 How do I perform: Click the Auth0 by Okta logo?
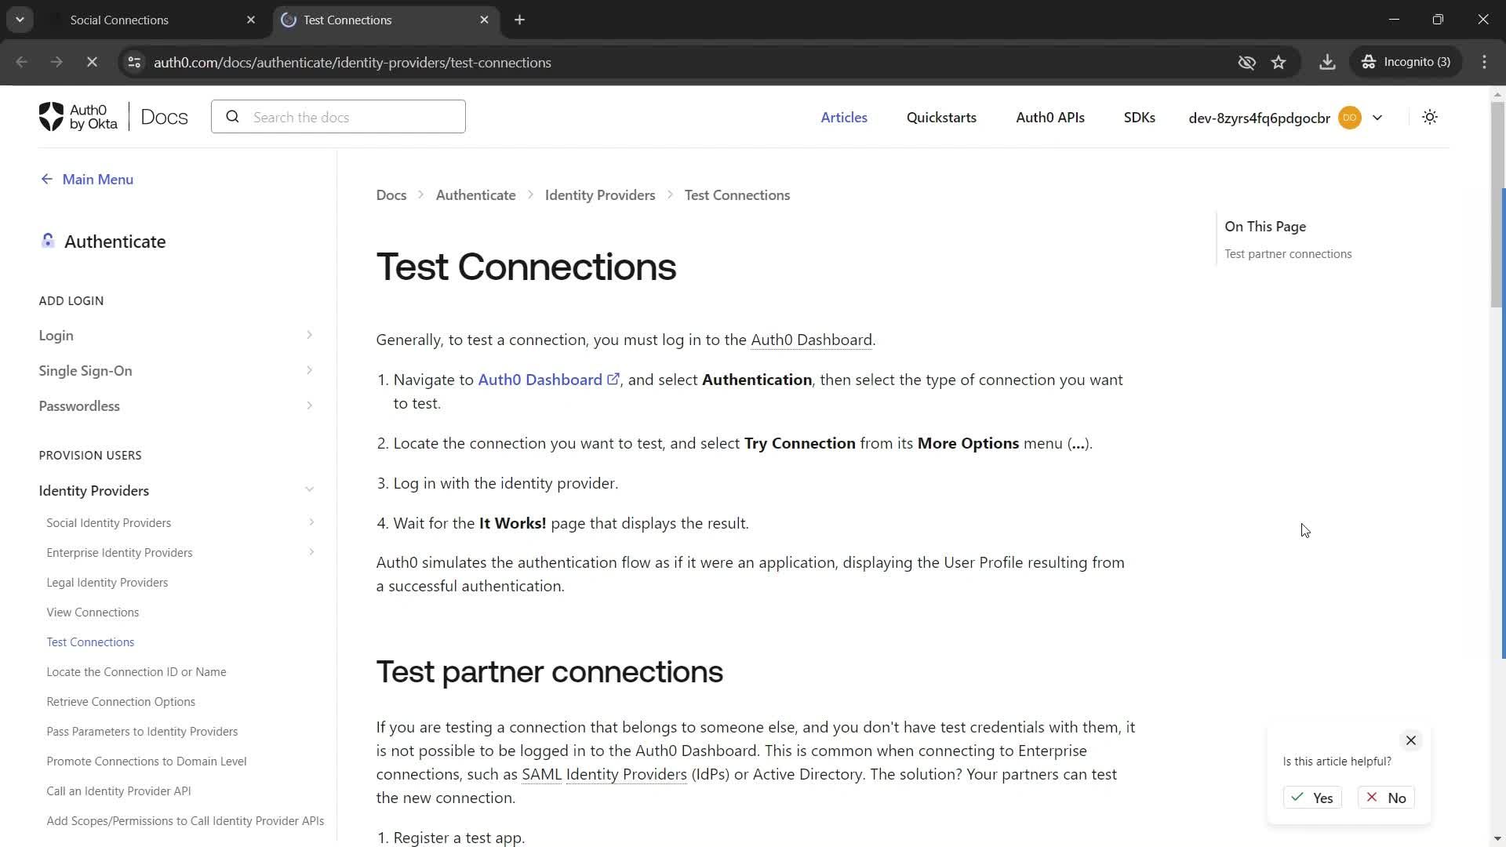[78, 117]
